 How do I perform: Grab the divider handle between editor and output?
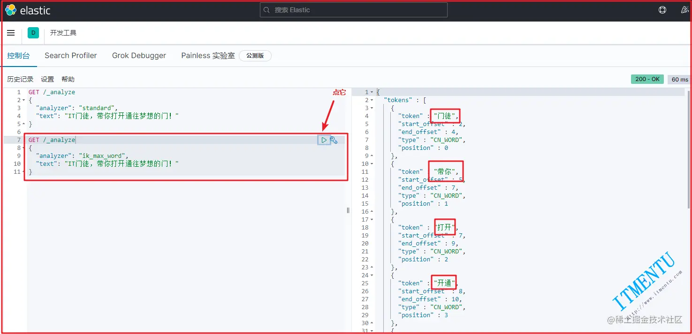coord(348,210)
